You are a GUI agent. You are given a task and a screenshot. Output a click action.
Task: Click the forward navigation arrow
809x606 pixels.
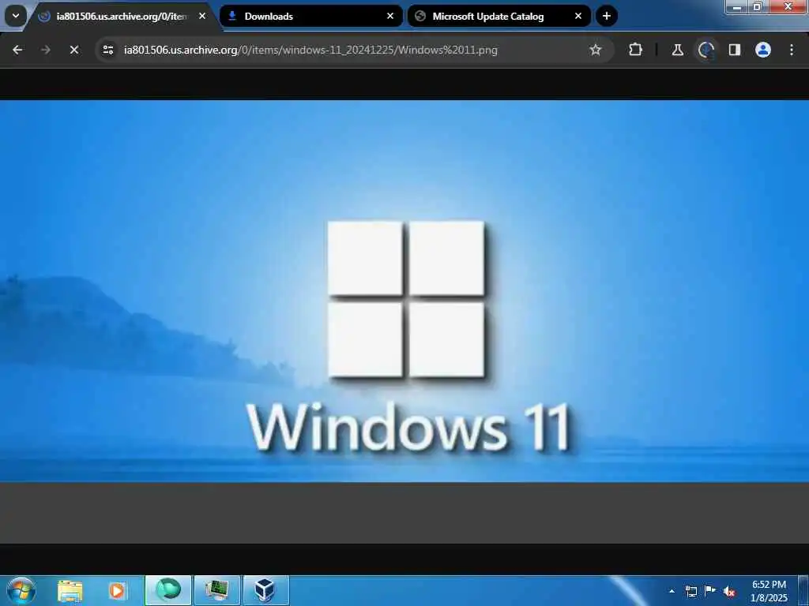[45, 50]
